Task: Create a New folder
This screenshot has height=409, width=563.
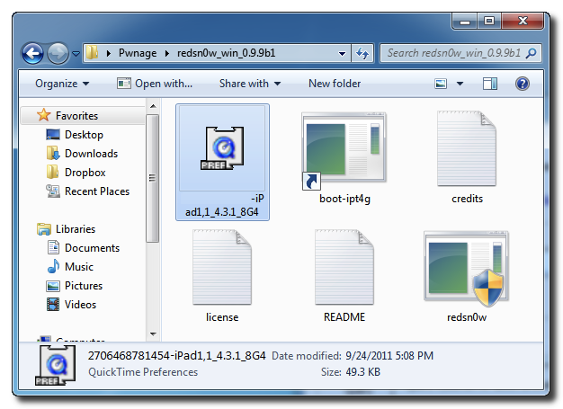Action: coord(335,84)
